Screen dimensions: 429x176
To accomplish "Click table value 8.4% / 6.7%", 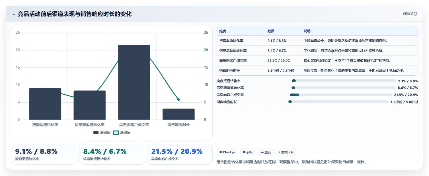I will coord(277,51).
